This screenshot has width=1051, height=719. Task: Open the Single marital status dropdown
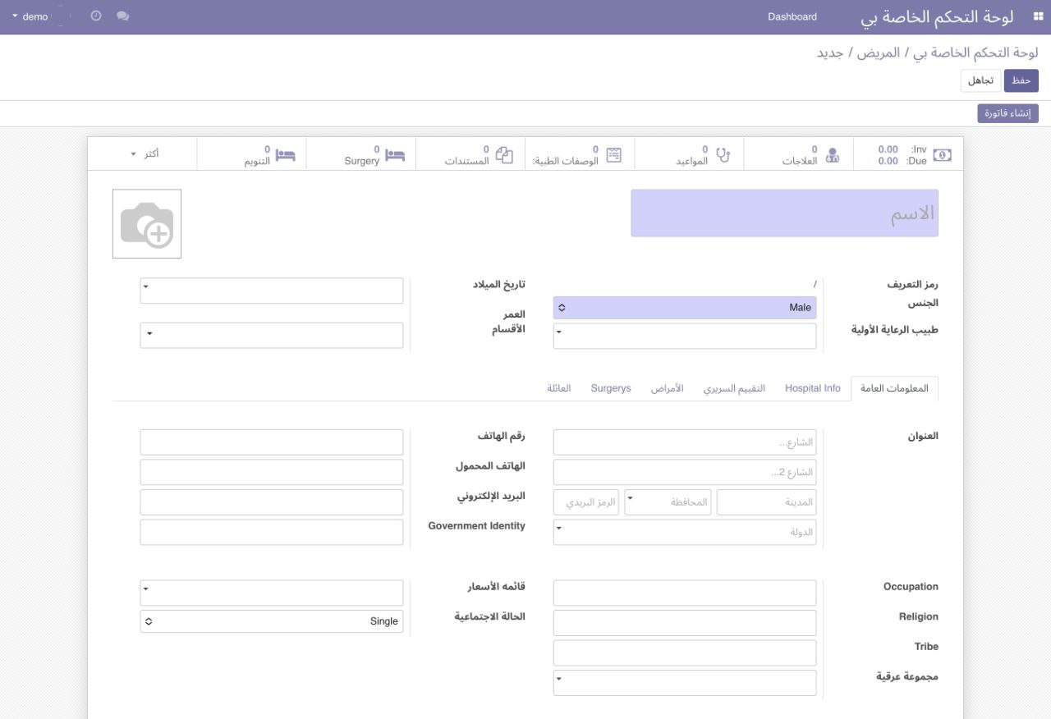272,621
